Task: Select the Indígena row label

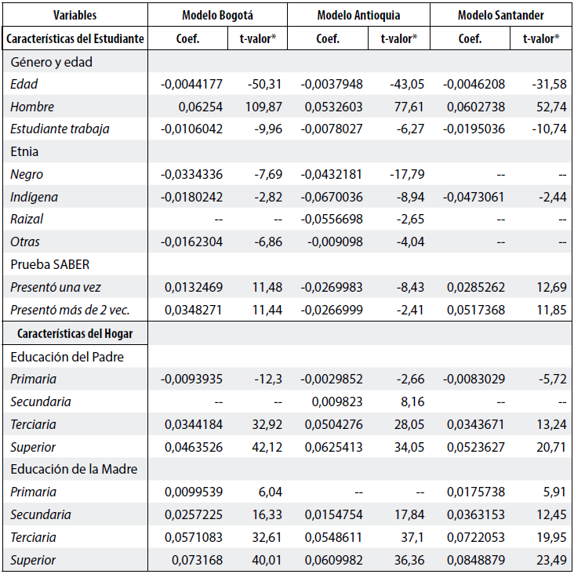Action: pos(35,198)
